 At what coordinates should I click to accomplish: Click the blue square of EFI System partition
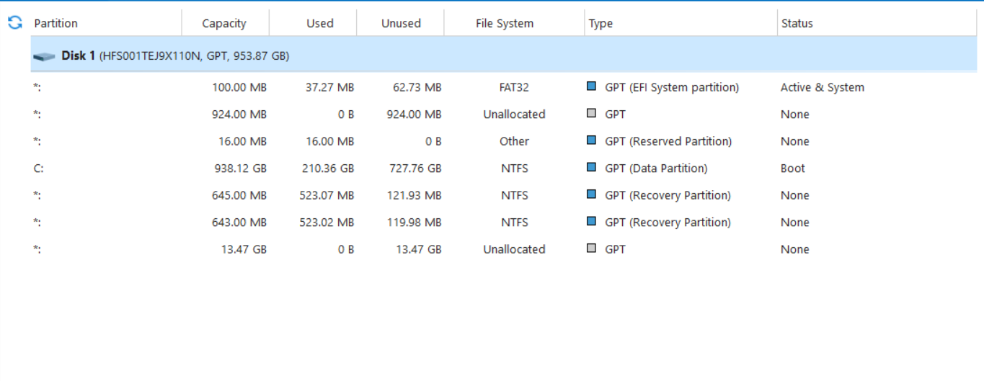coord(592,86)
